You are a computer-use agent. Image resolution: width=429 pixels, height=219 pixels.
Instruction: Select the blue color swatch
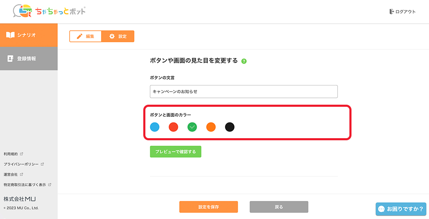(x=155, y=127)
